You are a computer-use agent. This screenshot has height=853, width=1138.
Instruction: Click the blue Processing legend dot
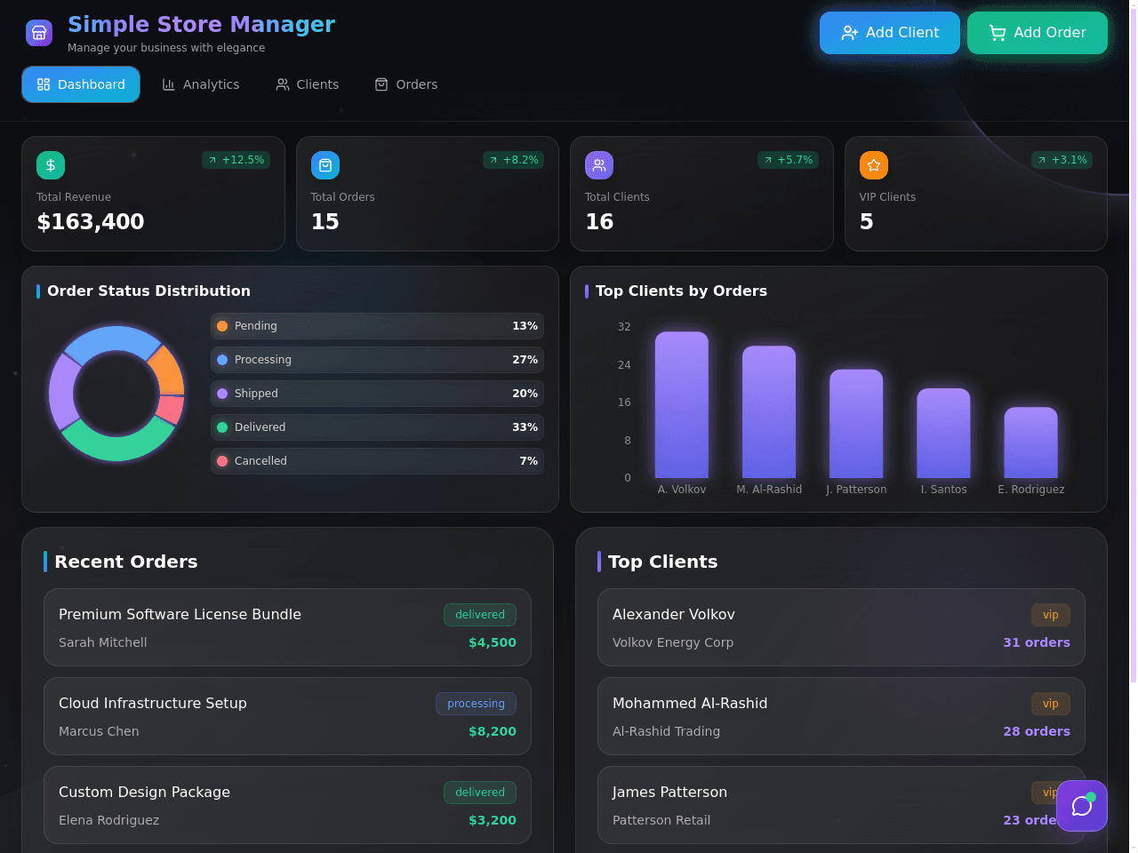pyautogui.click(x=222, y=360)
